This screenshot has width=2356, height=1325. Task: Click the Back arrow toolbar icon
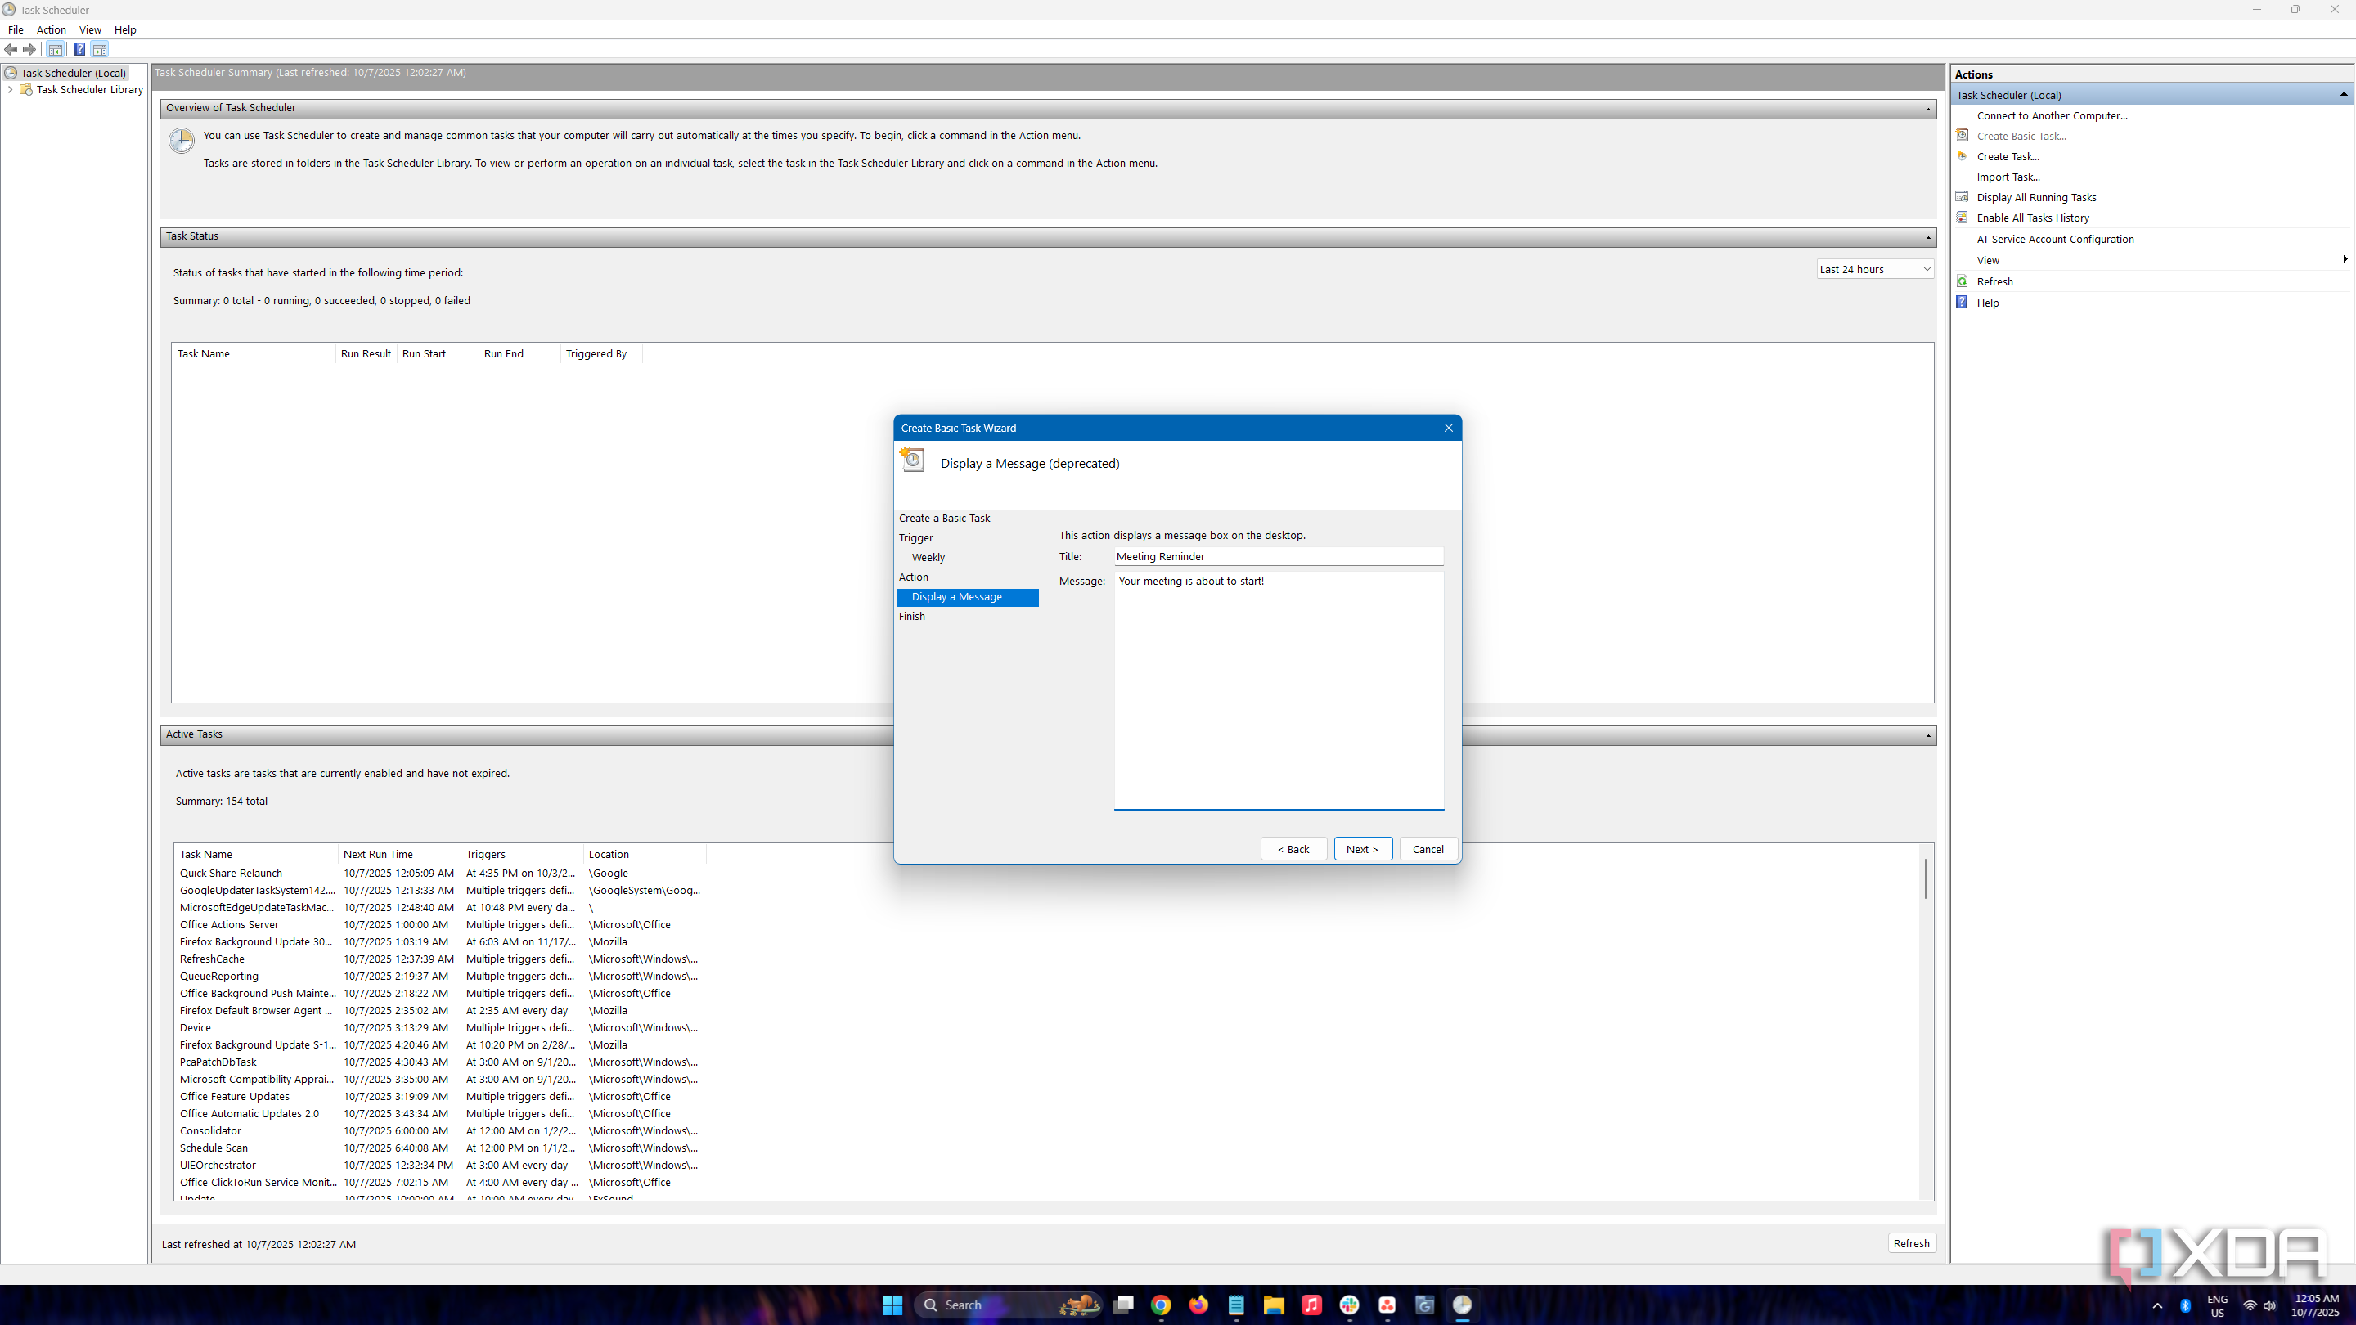coord(11,49)
